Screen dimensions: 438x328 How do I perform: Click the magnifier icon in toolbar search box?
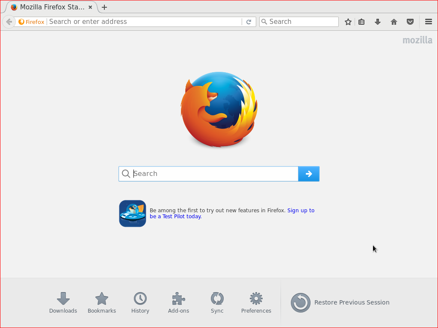[264, 22]
